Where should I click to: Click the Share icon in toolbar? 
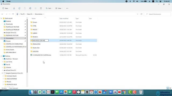coord(35,8)
